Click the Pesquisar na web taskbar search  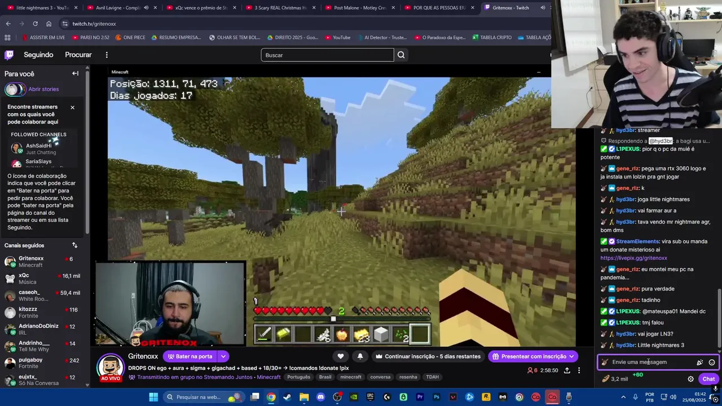[x=204, y=397]
